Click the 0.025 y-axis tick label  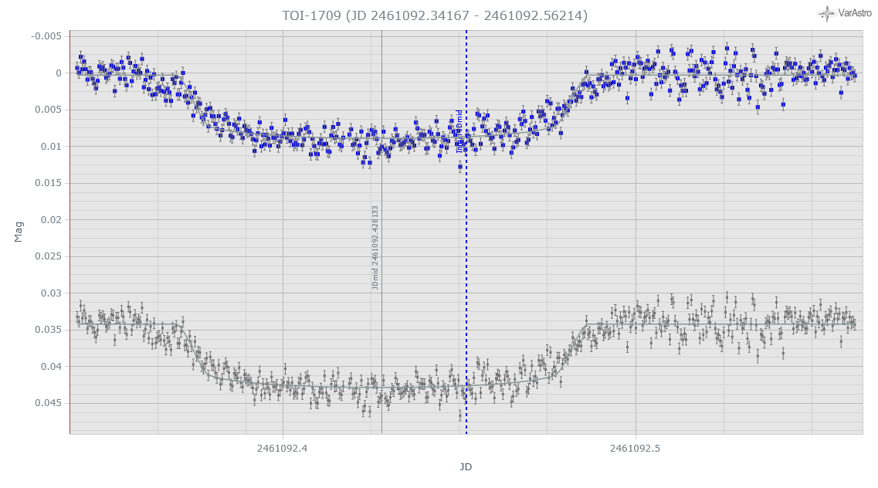coord(48,256)
